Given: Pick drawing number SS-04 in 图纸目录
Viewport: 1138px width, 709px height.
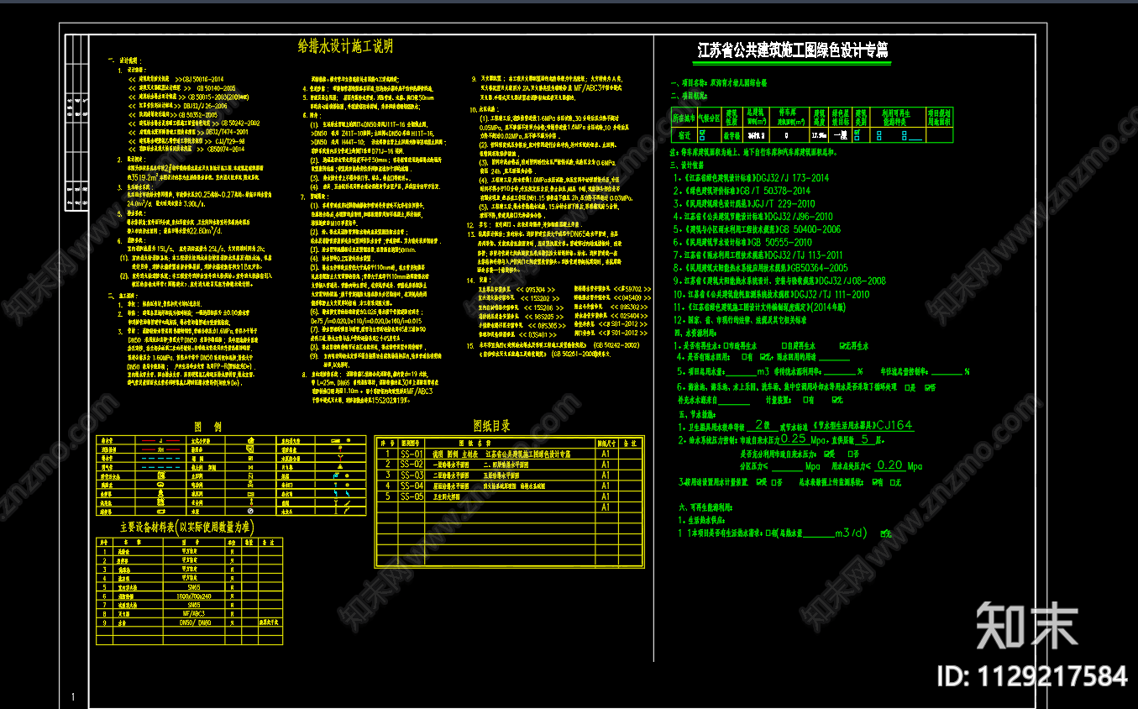Looking at the screenshot, I should [x=410, y=486].
